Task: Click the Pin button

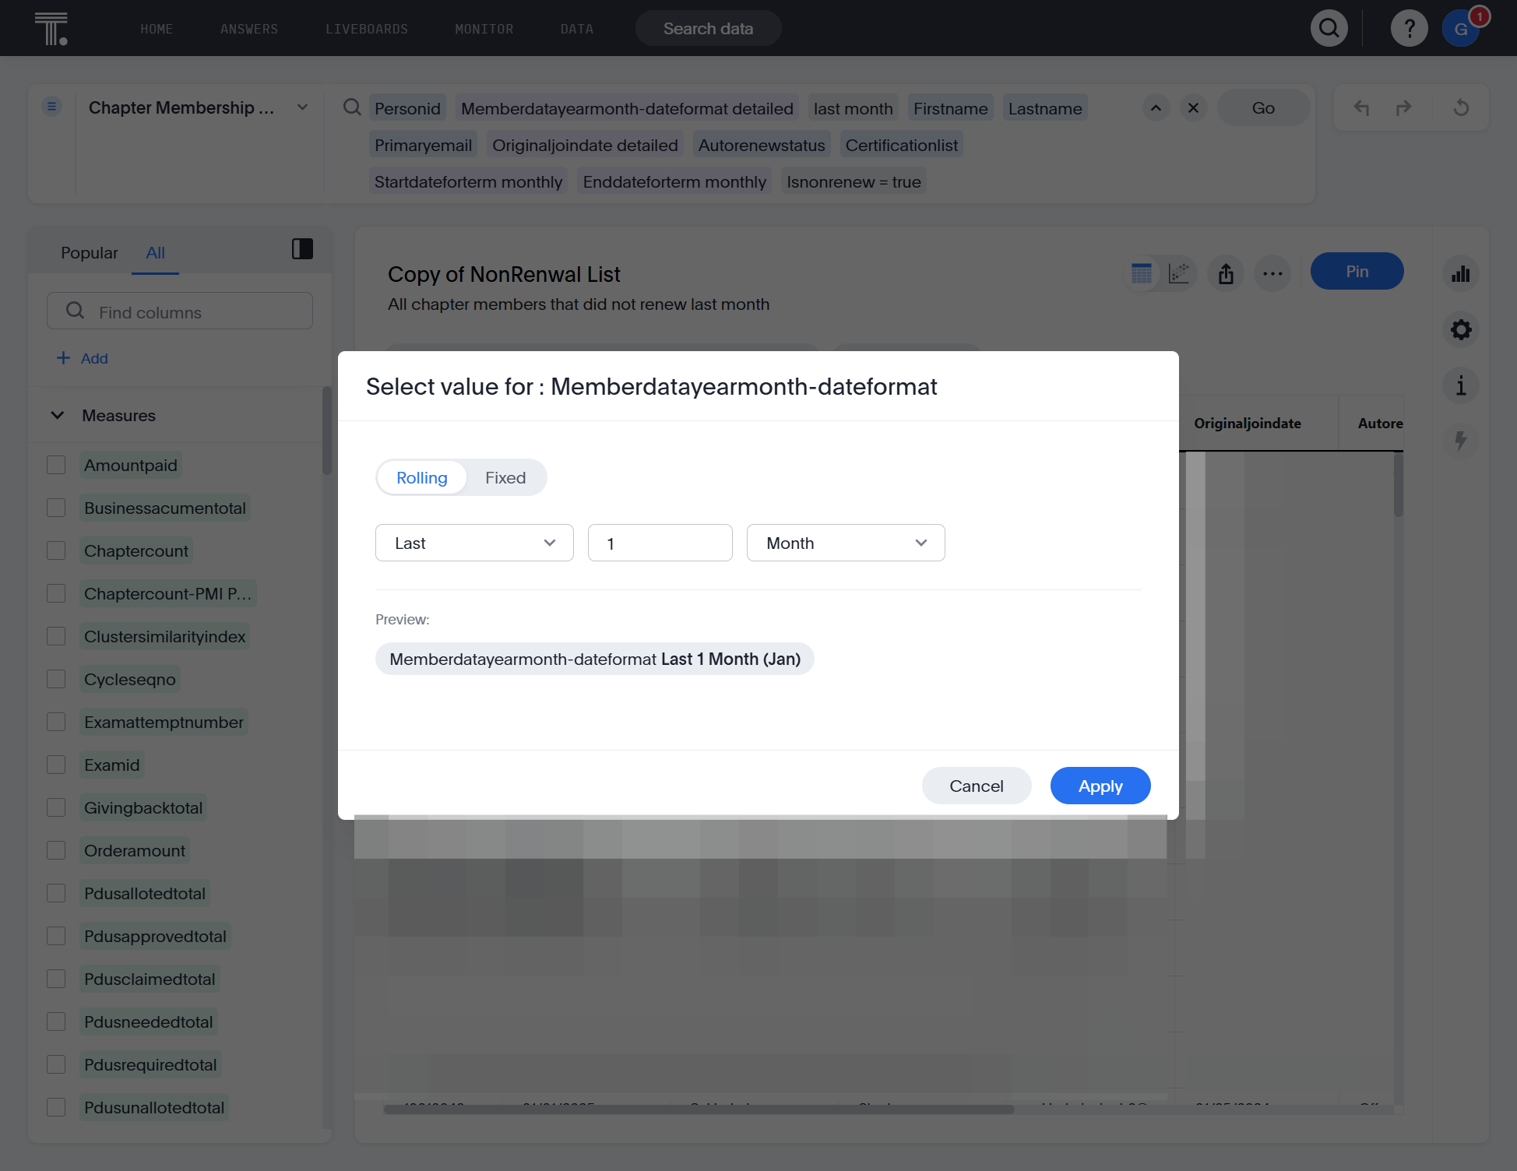Action: click(1357, 271)
